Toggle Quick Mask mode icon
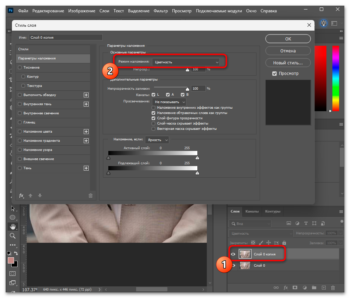Image resolution: width=350 pixels, height=298 pixels. [x=13, y=273]
